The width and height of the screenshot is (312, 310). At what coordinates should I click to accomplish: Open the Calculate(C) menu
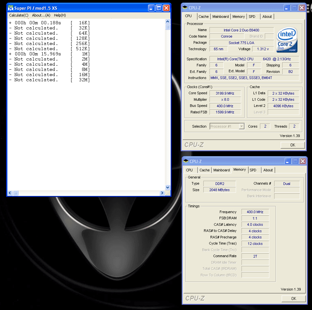[x=19, y=15]
